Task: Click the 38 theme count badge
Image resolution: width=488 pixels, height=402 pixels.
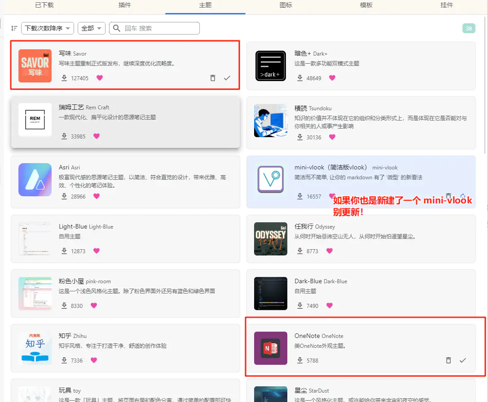Action: click(x=468, y=28)
